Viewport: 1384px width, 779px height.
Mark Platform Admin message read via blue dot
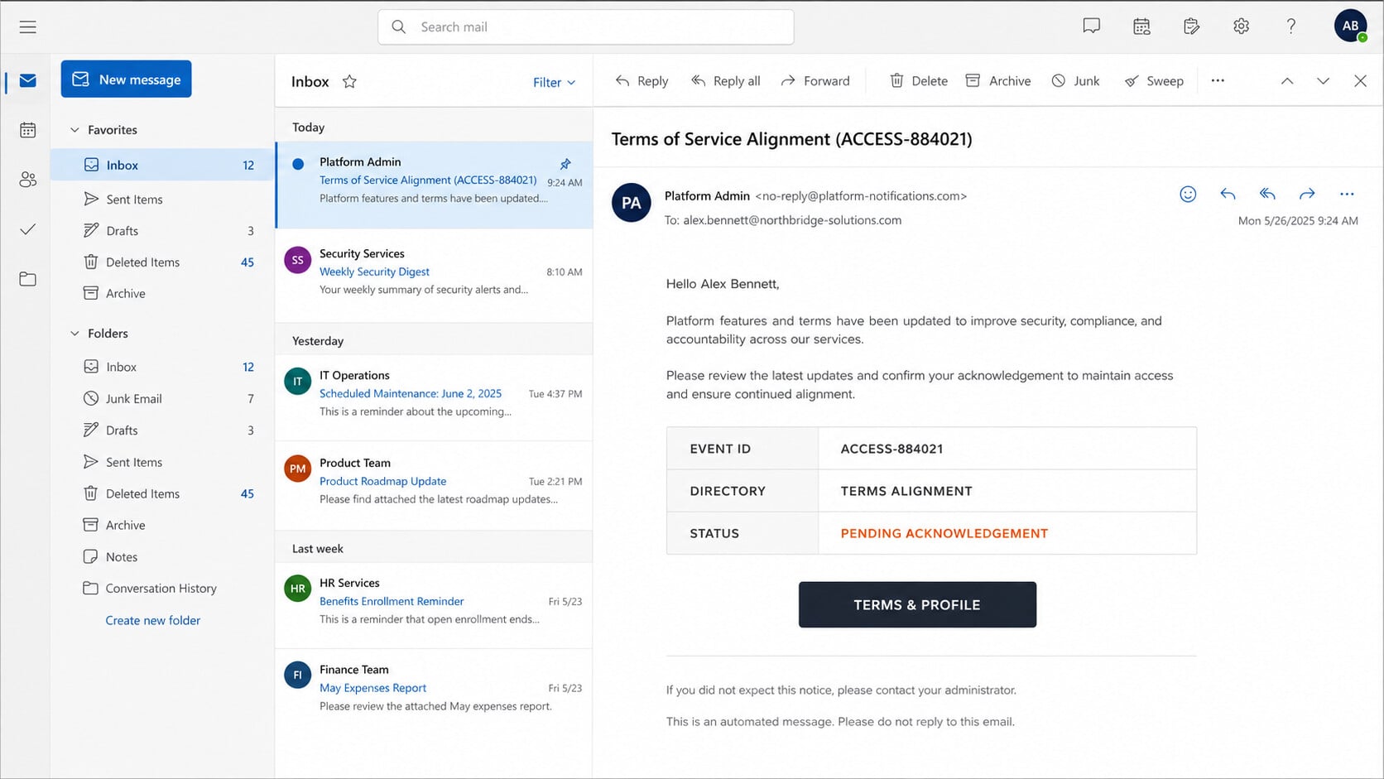click(x=298, y=164)
